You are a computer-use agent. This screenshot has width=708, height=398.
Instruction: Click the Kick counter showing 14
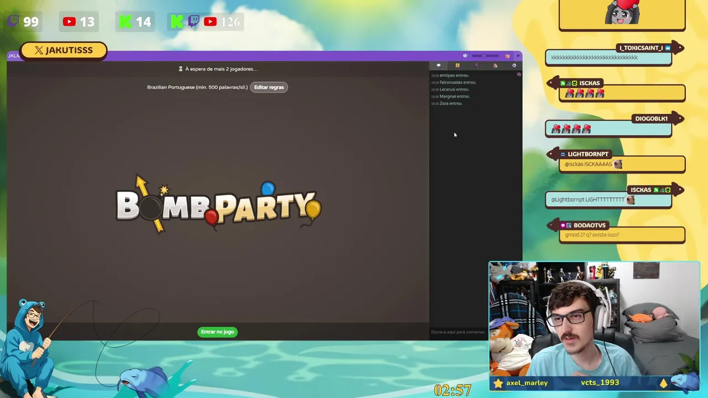coord(134,22)
